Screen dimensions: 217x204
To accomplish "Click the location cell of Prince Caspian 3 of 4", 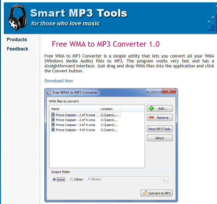I will [109, 125].
